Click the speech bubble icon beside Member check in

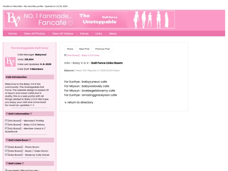[6, 128]
